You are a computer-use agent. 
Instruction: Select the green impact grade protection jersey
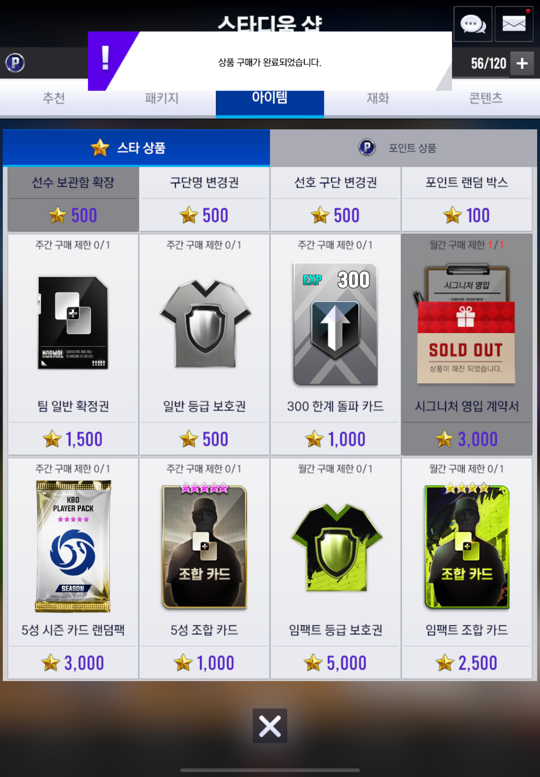(336, 547)
